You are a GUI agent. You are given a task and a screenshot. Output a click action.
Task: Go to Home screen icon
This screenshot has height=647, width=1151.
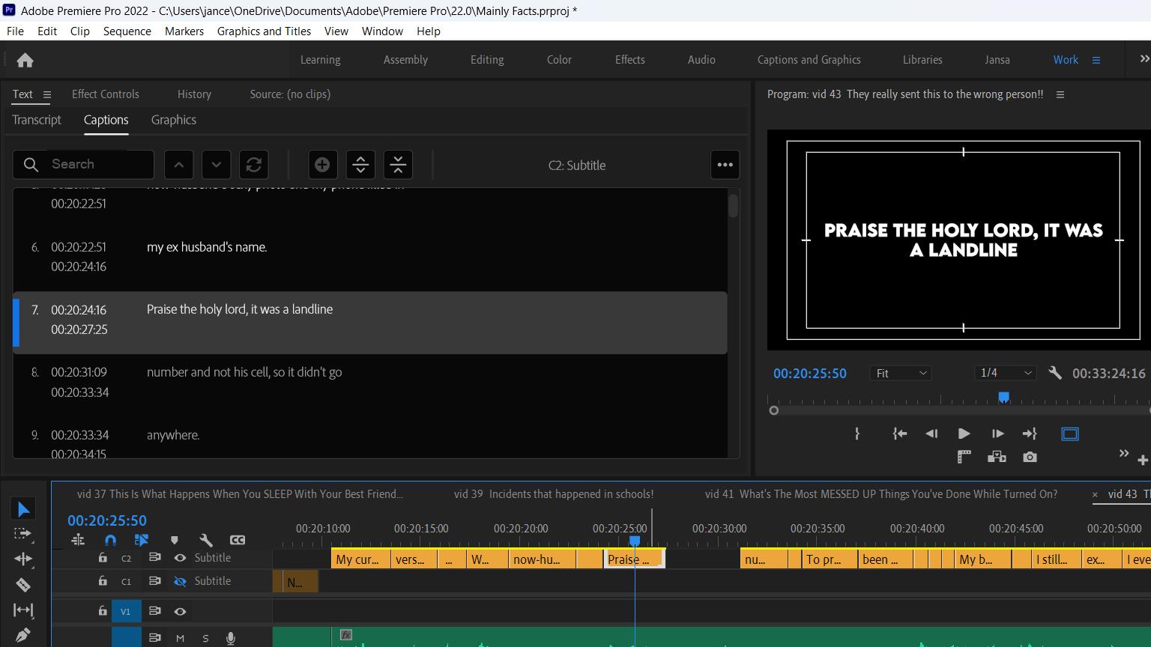point(25,61)
